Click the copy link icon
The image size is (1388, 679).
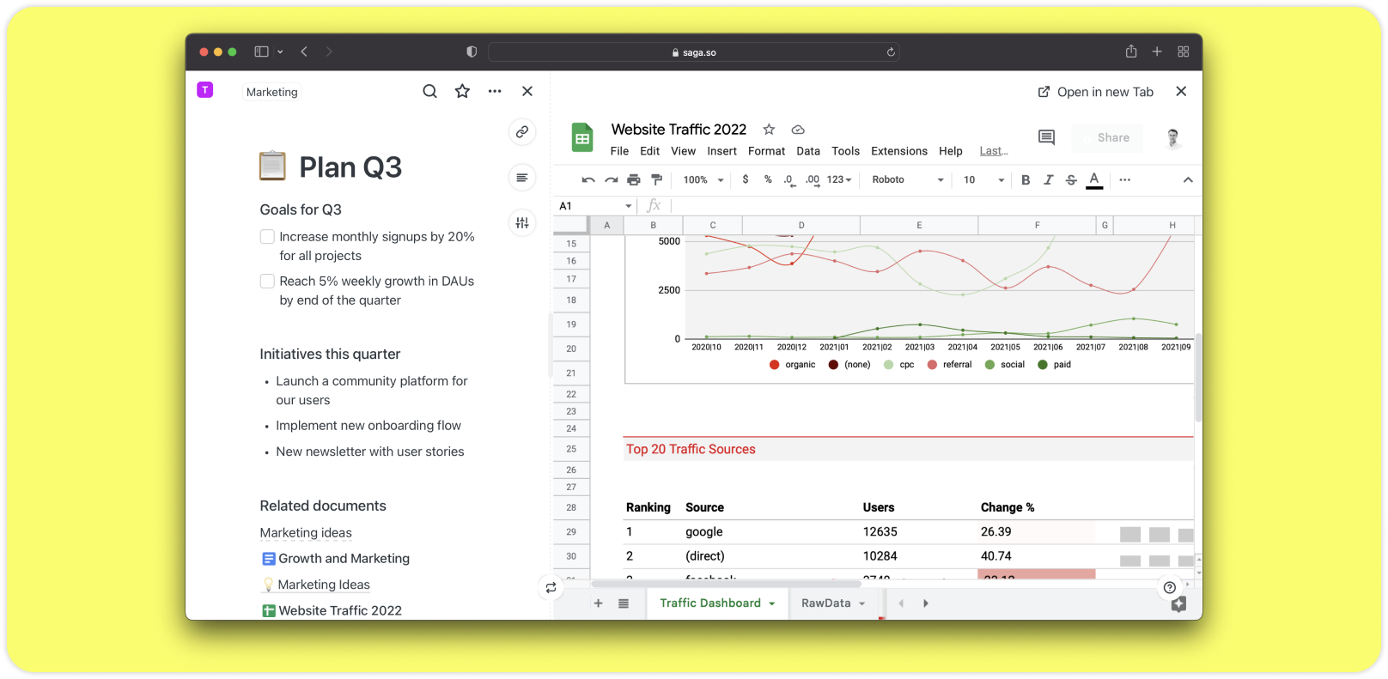click(x=521, y=132)
